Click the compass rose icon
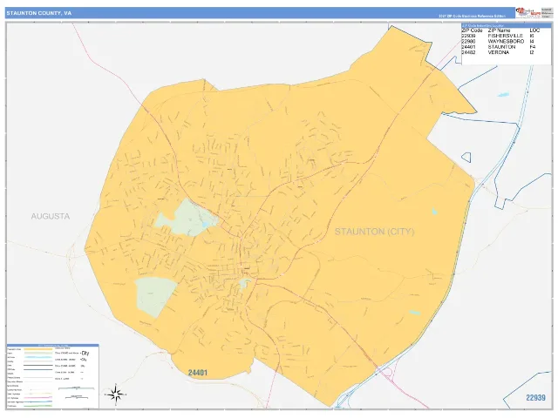The height and width of the screenshot is (418, 558). point(116,394)
